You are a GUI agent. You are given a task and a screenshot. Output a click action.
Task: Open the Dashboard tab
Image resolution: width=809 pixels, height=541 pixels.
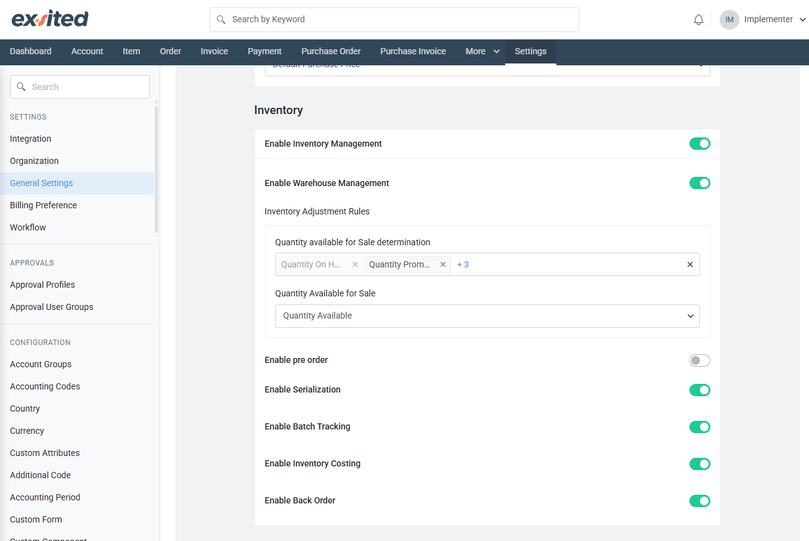click(31, 52)
